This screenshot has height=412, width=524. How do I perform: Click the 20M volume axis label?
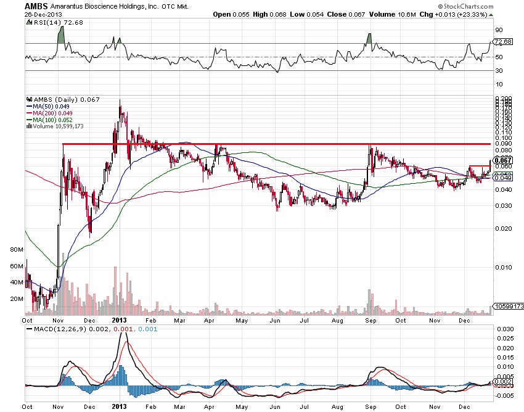17,299
